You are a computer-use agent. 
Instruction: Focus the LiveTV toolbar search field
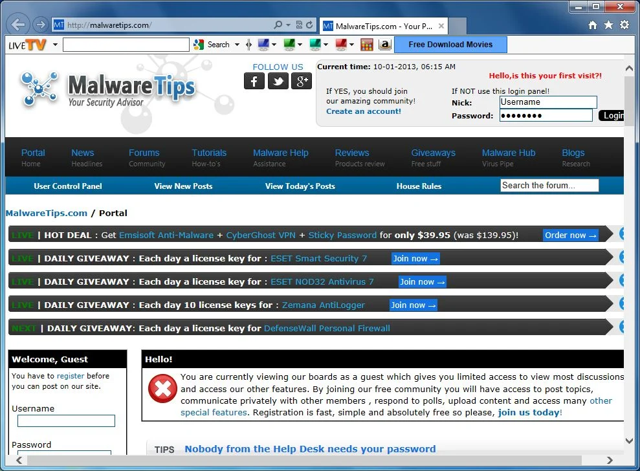(126, 45)
